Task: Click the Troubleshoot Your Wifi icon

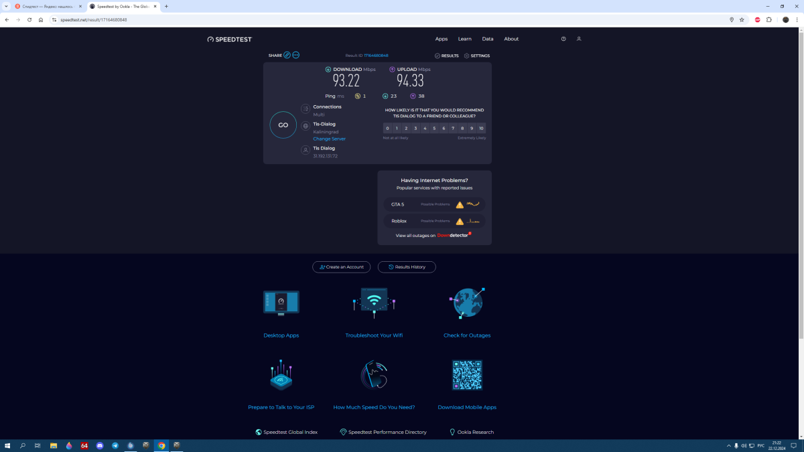Action: tap(374, 301)
